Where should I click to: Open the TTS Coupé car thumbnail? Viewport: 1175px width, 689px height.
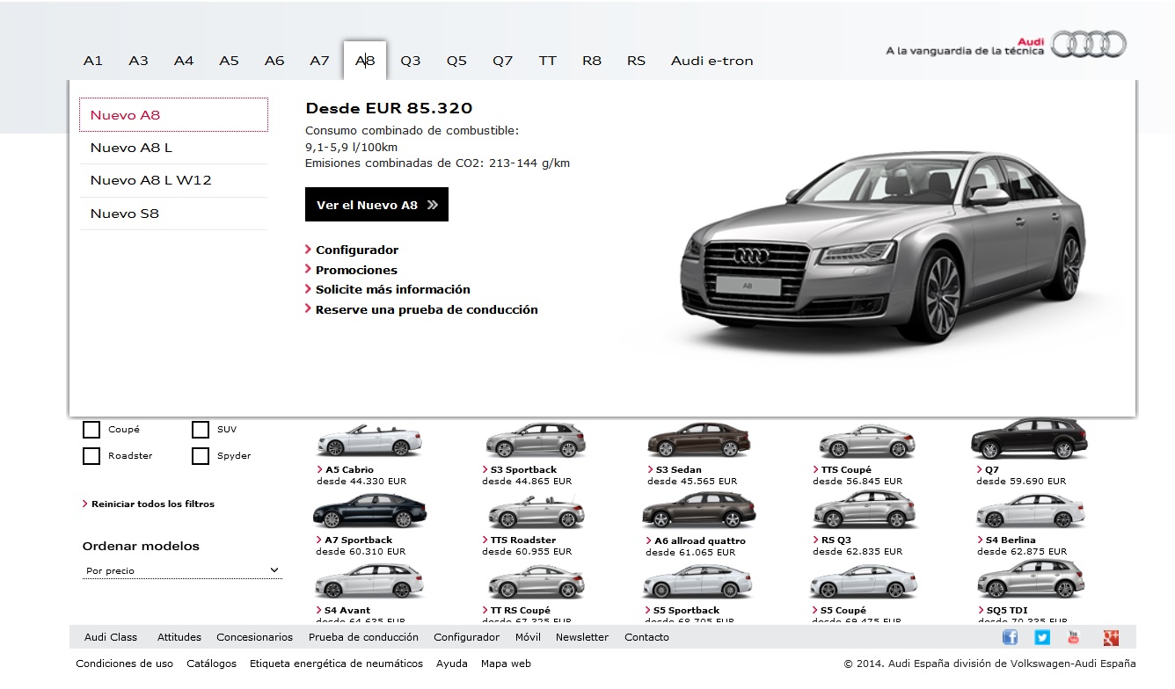click(x=866, y=442)
